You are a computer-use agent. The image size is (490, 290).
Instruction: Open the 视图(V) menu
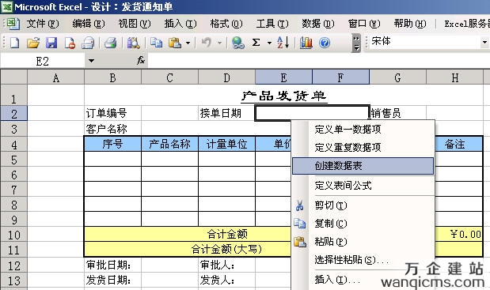(x=135, y=24)
